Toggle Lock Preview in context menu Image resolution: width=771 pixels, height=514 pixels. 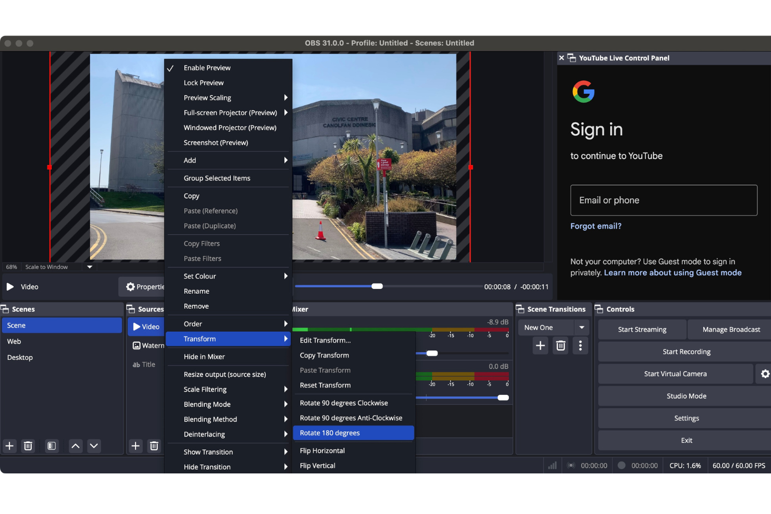228,83
